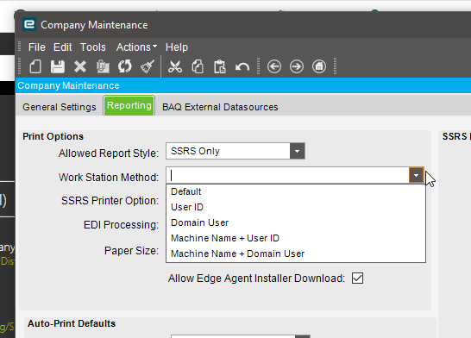Click the Epicor logo in title bar
Viewport: 471px width, 338px height.
(x=29, y=24)
